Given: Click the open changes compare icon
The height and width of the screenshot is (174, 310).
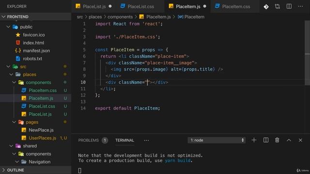Looking at the screenshot, I should pyautogui.click(x=278, y=6).
